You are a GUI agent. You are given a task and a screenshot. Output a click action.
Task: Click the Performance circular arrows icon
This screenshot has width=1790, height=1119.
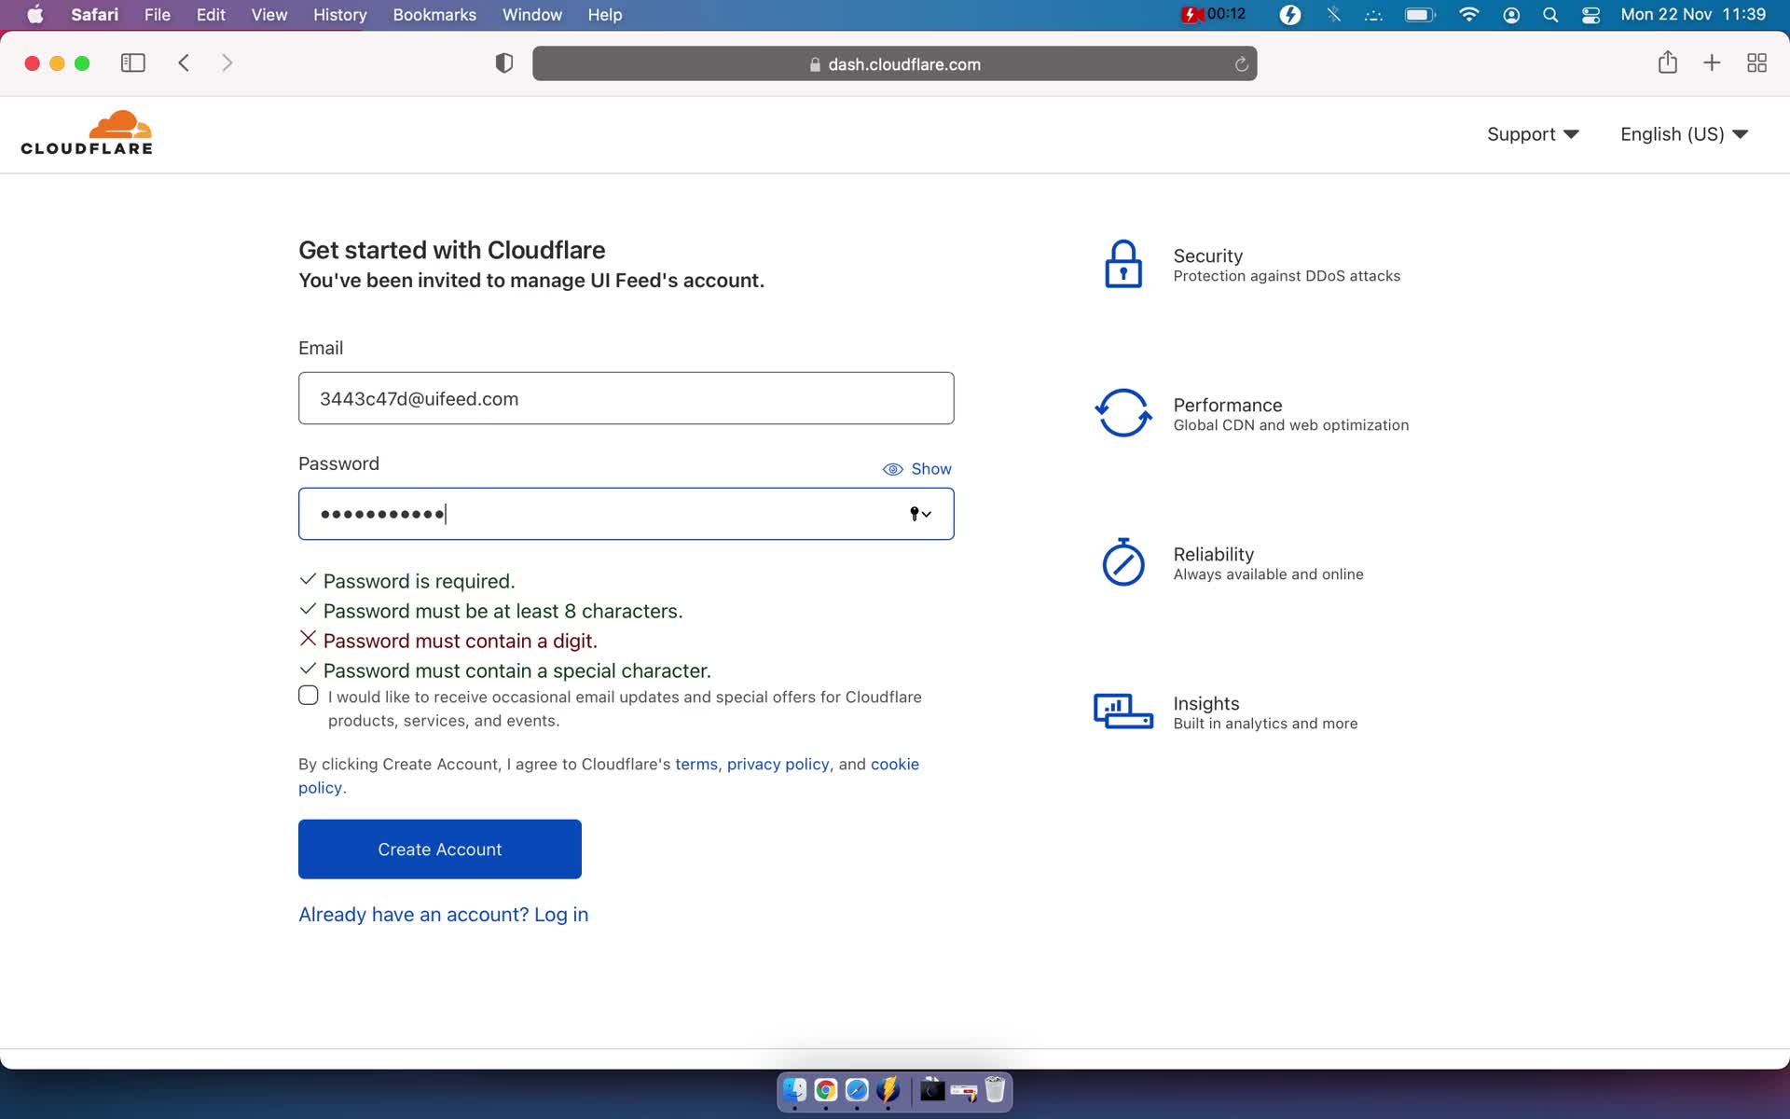[1122, 412]
